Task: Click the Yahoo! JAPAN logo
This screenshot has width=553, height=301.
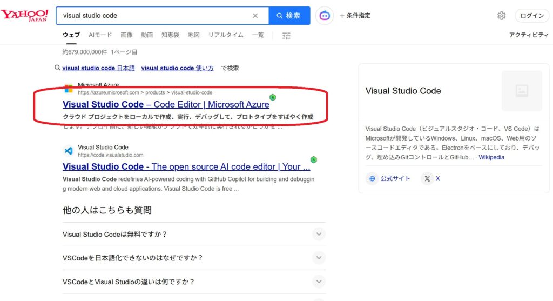Action: pos(24,16)
